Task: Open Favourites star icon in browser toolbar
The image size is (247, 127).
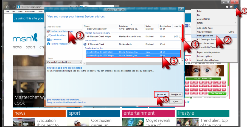Action: coord(231,7)
